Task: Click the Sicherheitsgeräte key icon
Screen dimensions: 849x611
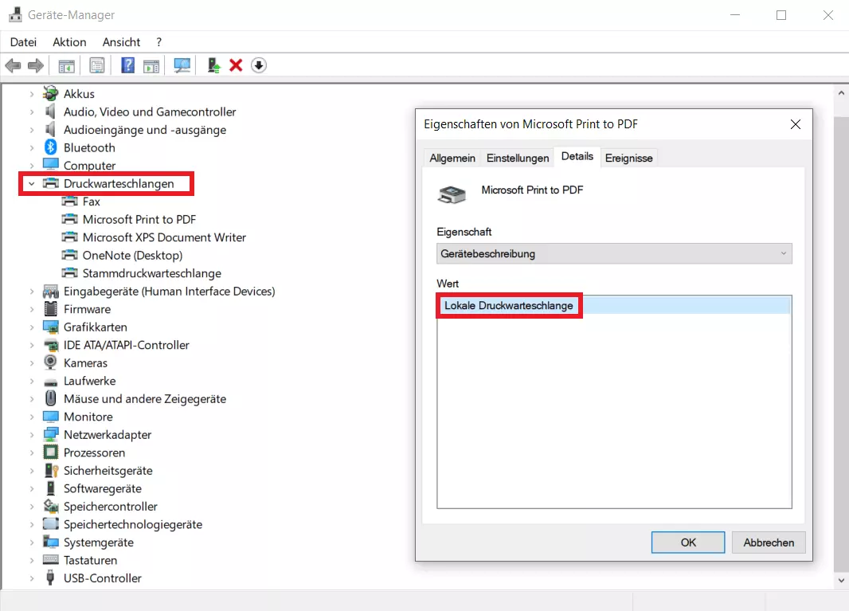Action: tap(52, 470)
